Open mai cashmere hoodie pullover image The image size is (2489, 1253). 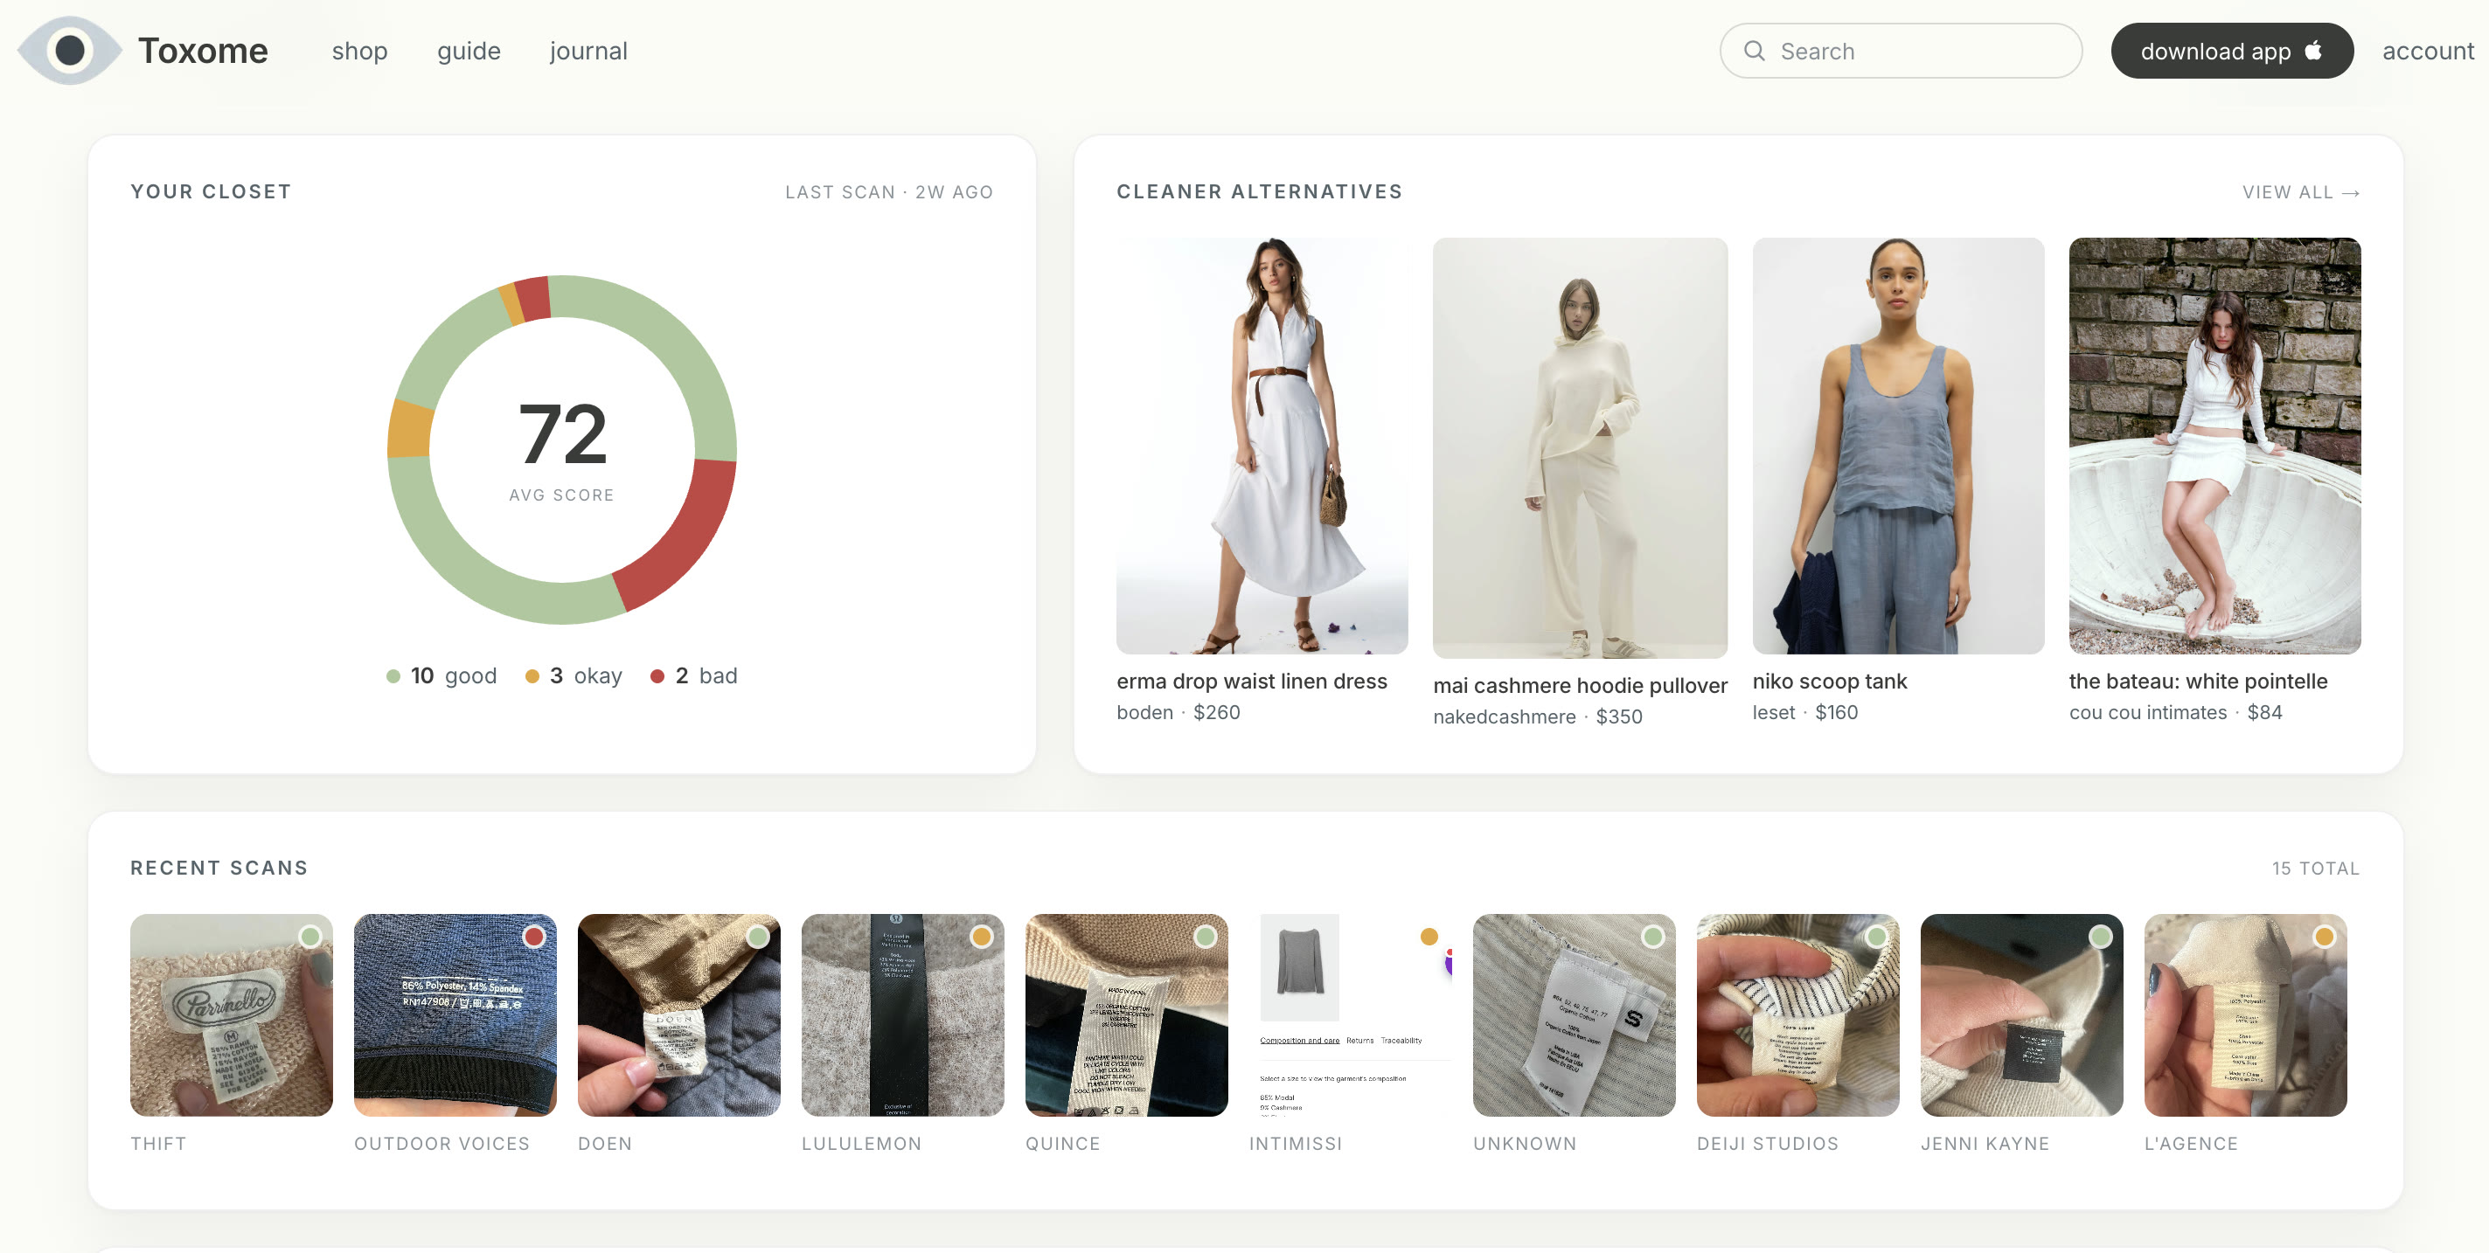pos(1580,448)
